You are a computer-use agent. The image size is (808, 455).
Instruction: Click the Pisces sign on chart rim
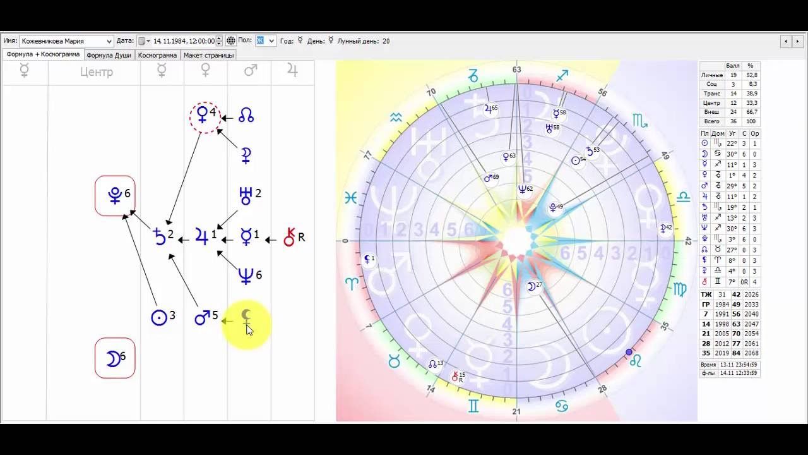coord(350,198)
